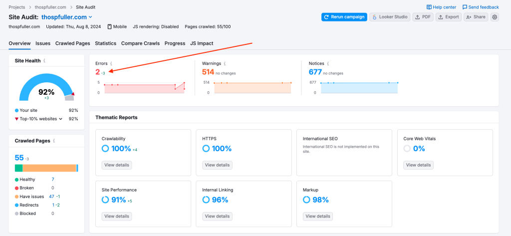The image size is (511, 236).
Task: Open the Statistics tab
Action: click(106, 43)
